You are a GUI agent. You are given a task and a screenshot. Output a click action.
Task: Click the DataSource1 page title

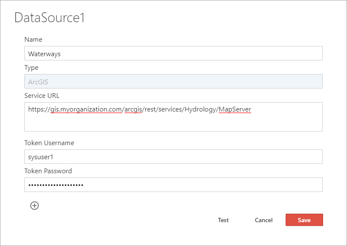coord(49,18)
